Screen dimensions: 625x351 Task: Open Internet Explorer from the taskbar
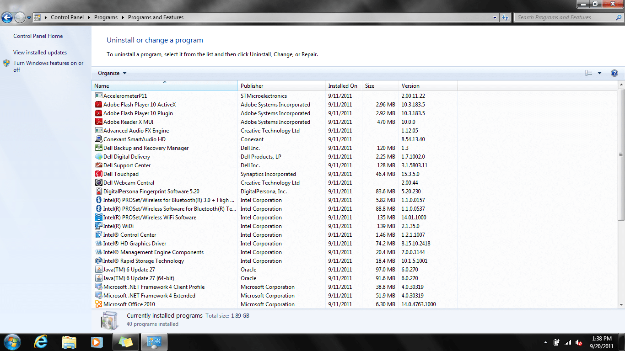[x=41, y=341]
